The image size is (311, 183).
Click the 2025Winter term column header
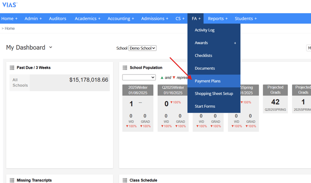(138, 90)
